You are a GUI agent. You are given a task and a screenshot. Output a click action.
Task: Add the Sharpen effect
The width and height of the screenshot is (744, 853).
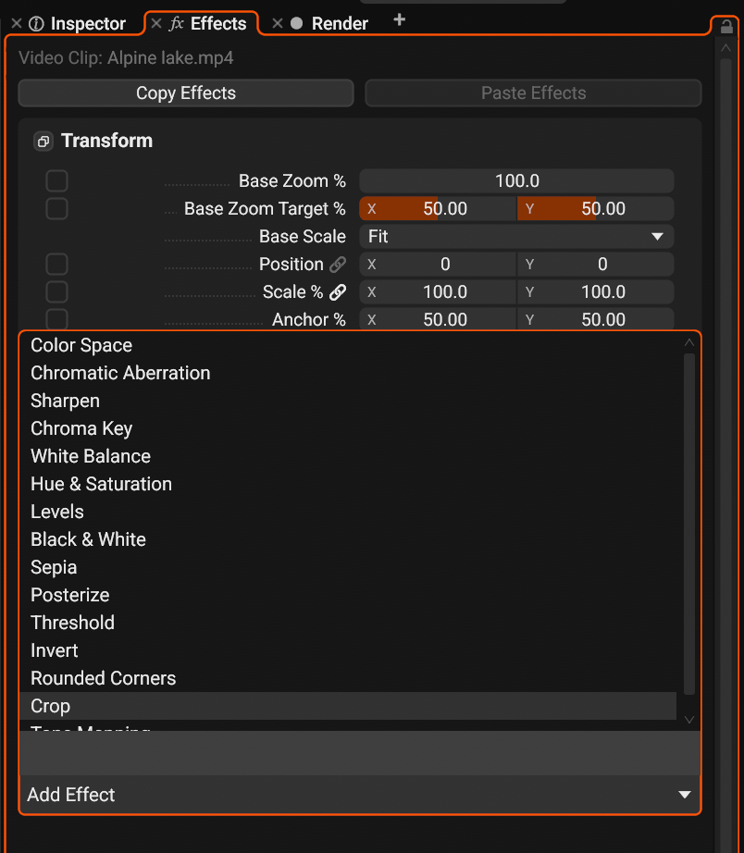tap(348, 401)
